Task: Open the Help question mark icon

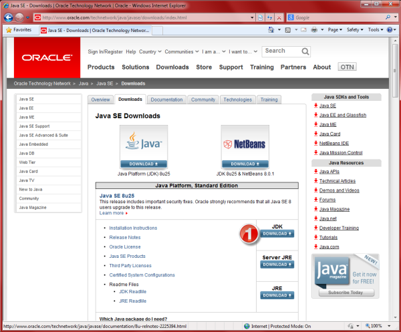Action: 390,30
